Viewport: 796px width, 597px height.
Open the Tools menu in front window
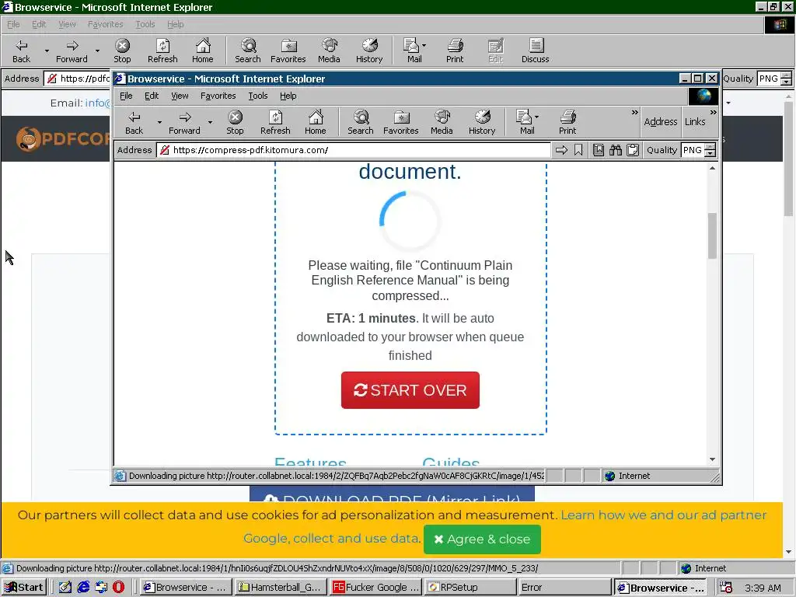tap(258, 96)
